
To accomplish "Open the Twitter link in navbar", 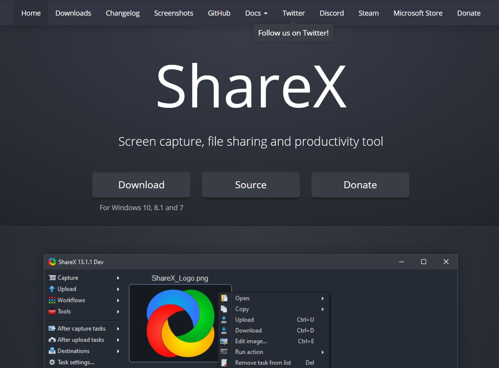I will (294, 13).
